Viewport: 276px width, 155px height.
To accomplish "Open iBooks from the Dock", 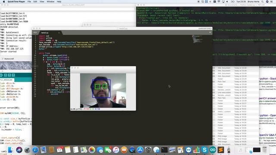I will (x=124, y=150).
